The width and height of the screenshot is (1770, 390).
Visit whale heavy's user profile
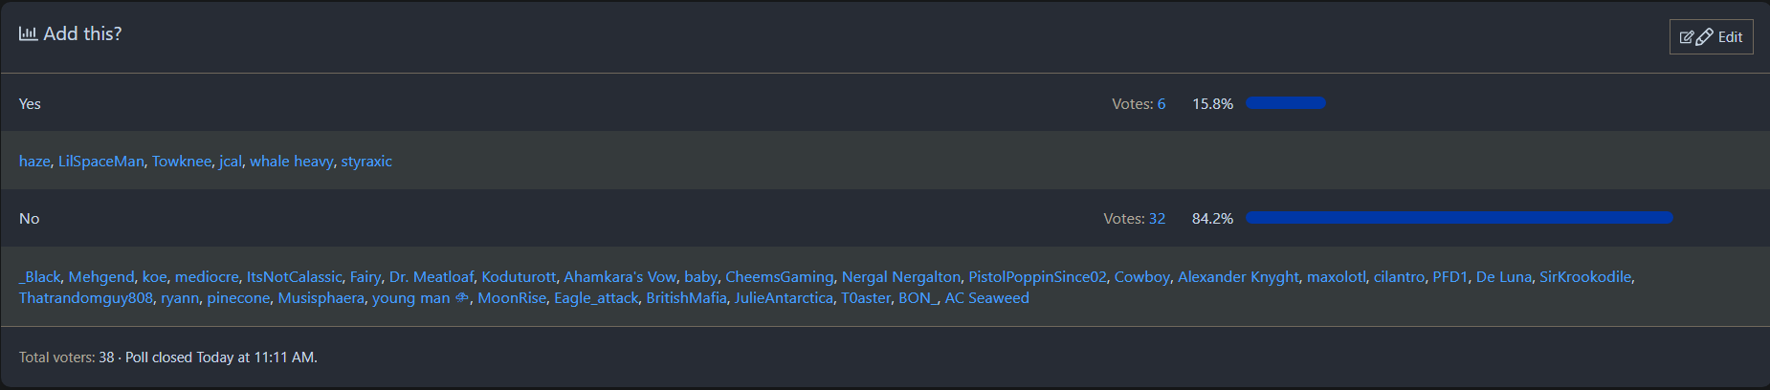[x=292, y=162]
